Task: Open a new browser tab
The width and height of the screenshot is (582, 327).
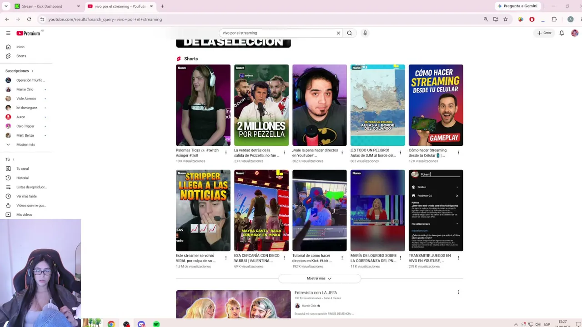Action: click(162, 6)
